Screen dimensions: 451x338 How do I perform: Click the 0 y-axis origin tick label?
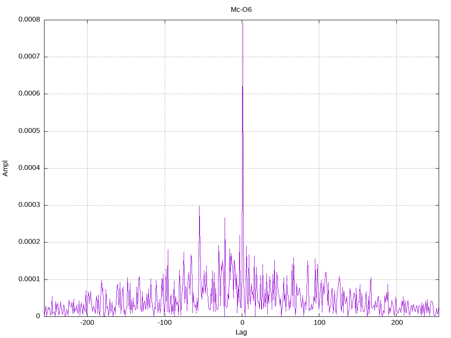coord(38,316)
